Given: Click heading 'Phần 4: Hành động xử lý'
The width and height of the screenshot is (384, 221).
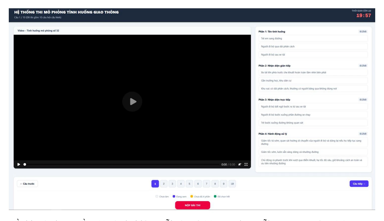Looking at the screenshot, I should 273,134.
